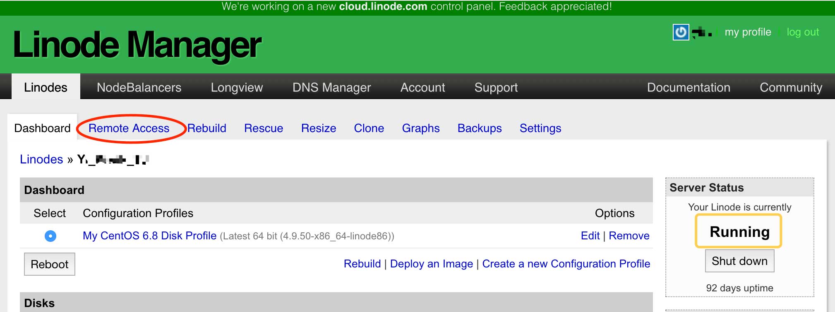Click the Latest 64 bit kernel text
Viewport: 835px width, 312px height.
pyautogui.click(x=307, y=236)
